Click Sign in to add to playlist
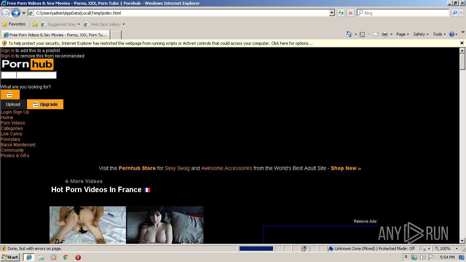This screenshot has width=466, height=262. point(8,51)
